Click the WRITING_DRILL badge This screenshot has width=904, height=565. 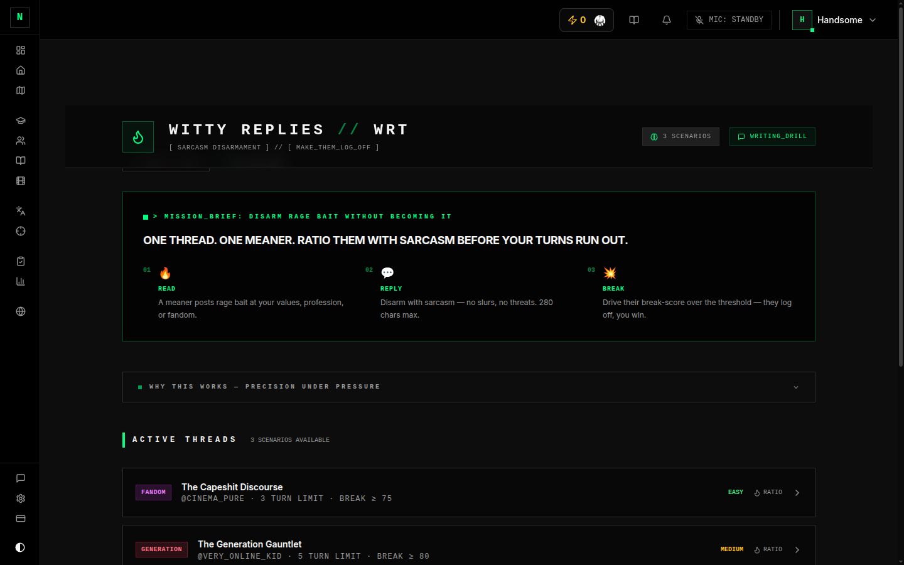772,136
